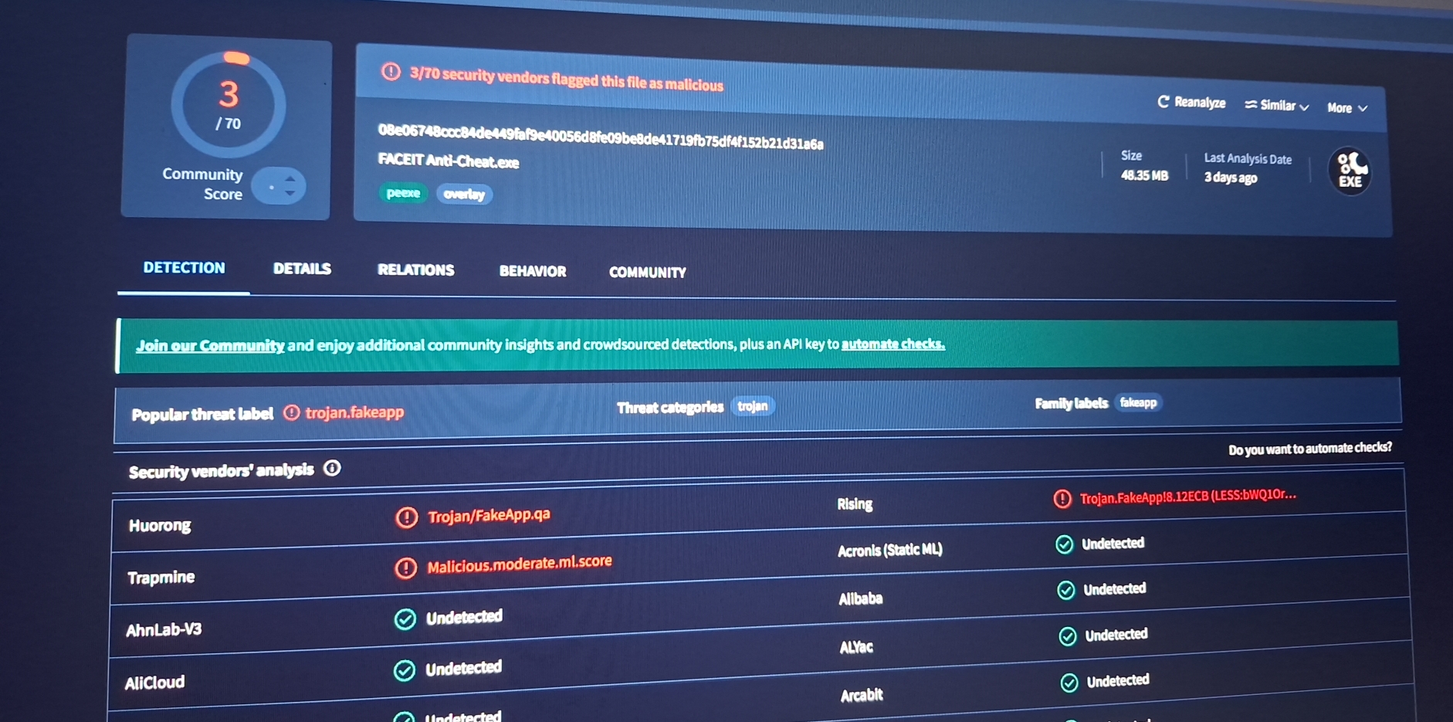Click the Community Score label
Screen dimensions: 1453x722
(x=202, y=185)
